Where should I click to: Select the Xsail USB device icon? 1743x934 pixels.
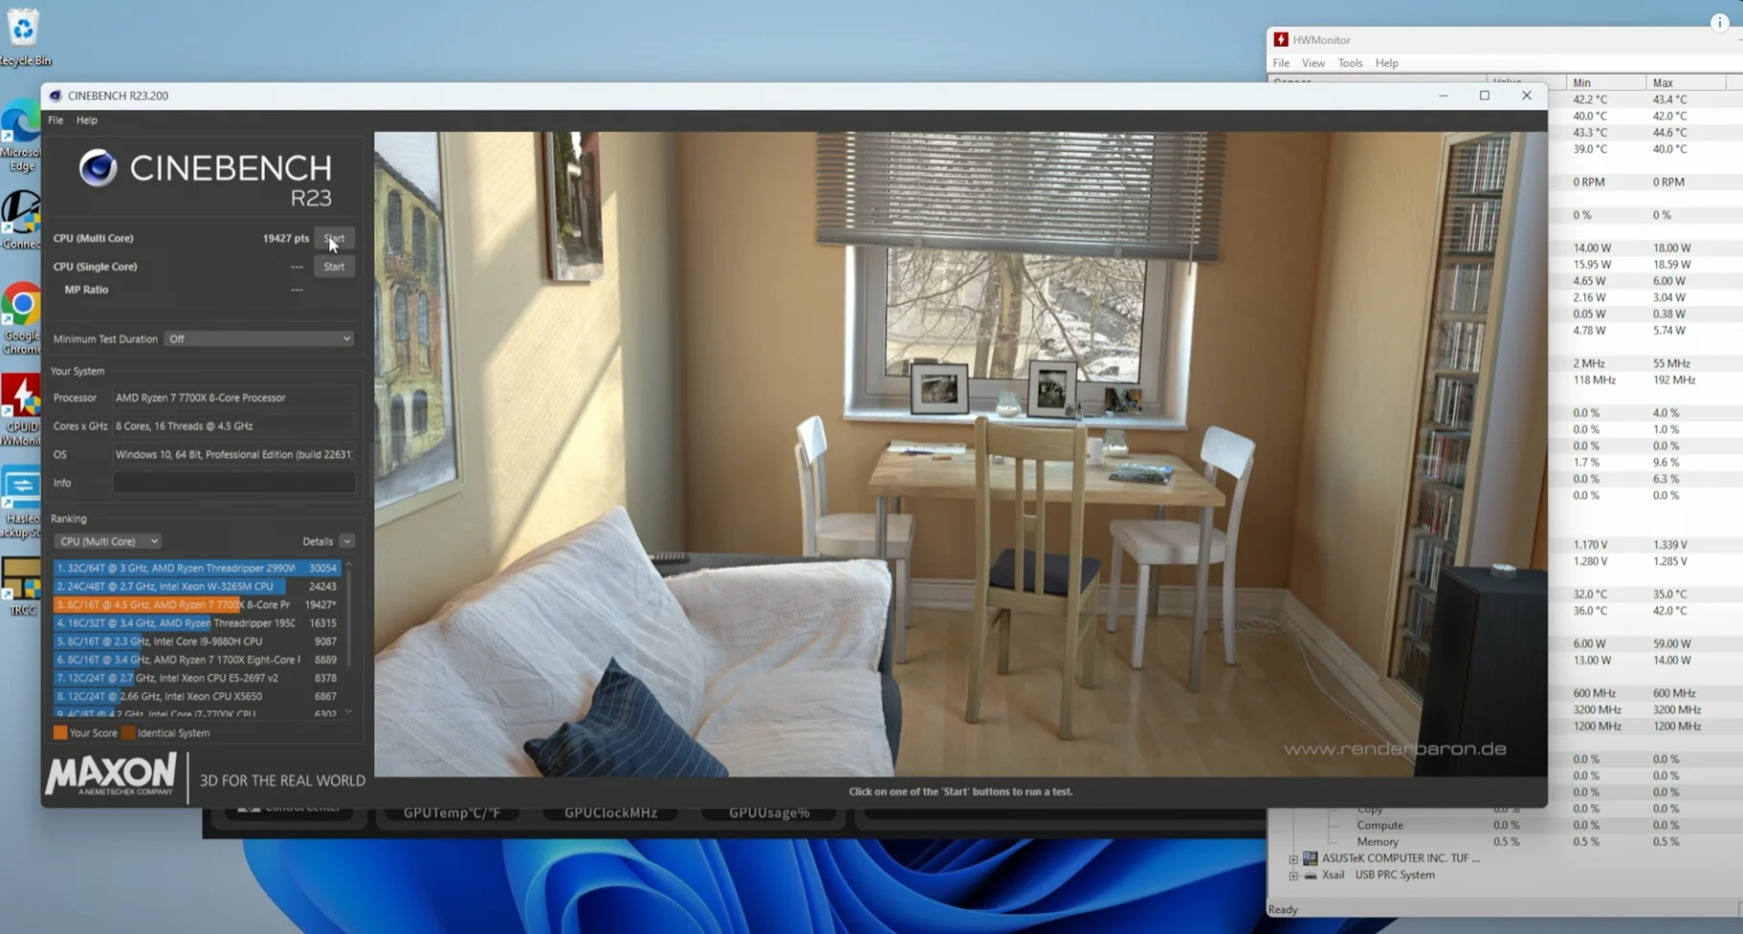(1311, 875)
